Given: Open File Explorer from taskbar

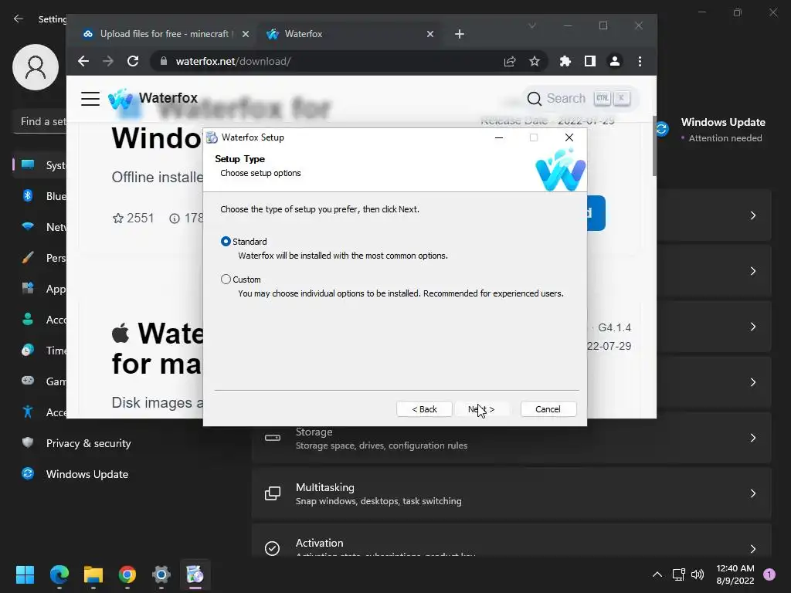Looking at the screenshot, I should point(93,574).
